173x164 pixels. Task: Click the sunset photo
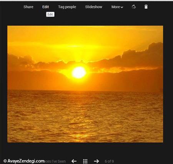(x=85, y=84)
